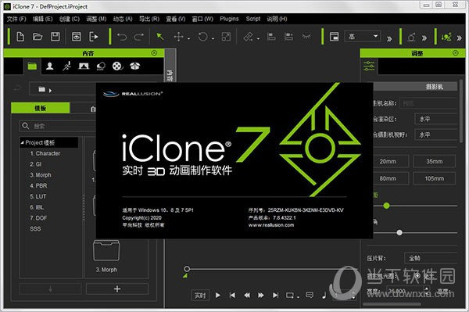Click the Modify sliders icon tab
Image resolution: width=469 pixels, height=312 pixels.
[x=369, y=66]
